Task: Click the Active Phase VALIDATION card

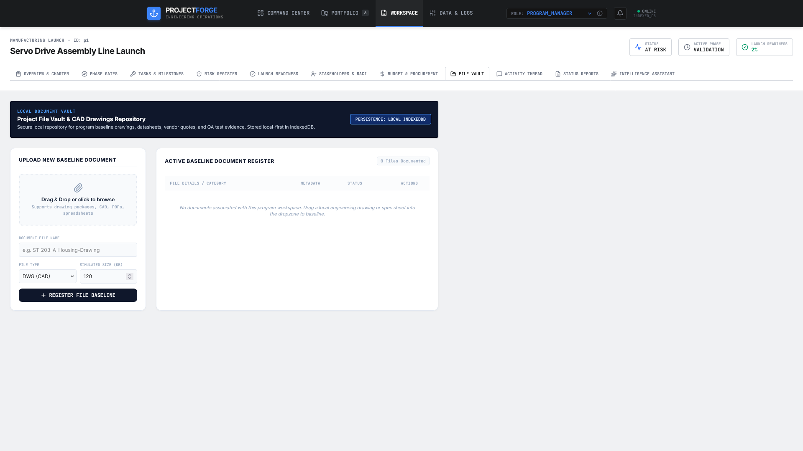Action: pos(704,47)
